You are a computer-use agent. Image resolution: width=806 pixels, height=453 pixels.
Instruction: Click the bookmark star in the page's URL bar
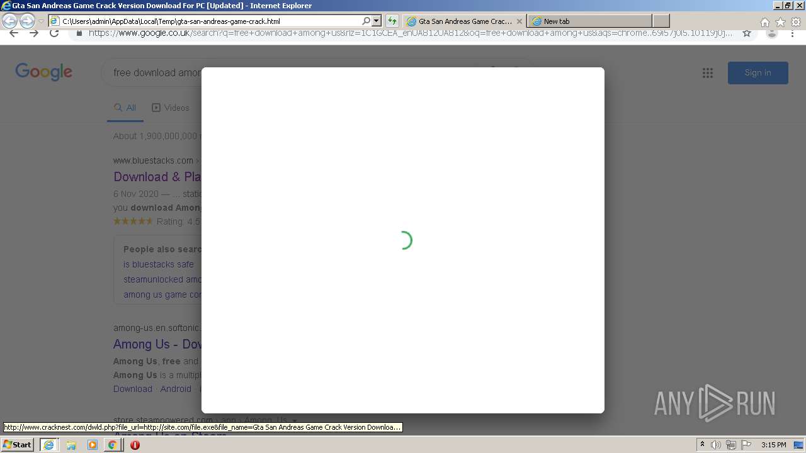pos(747,33)
